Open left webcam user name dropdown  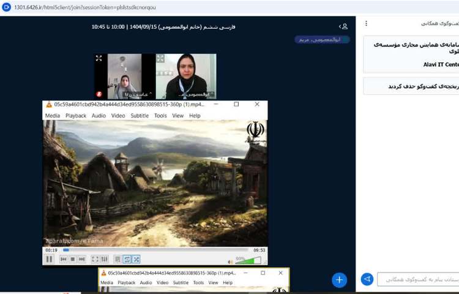(140, 94)
